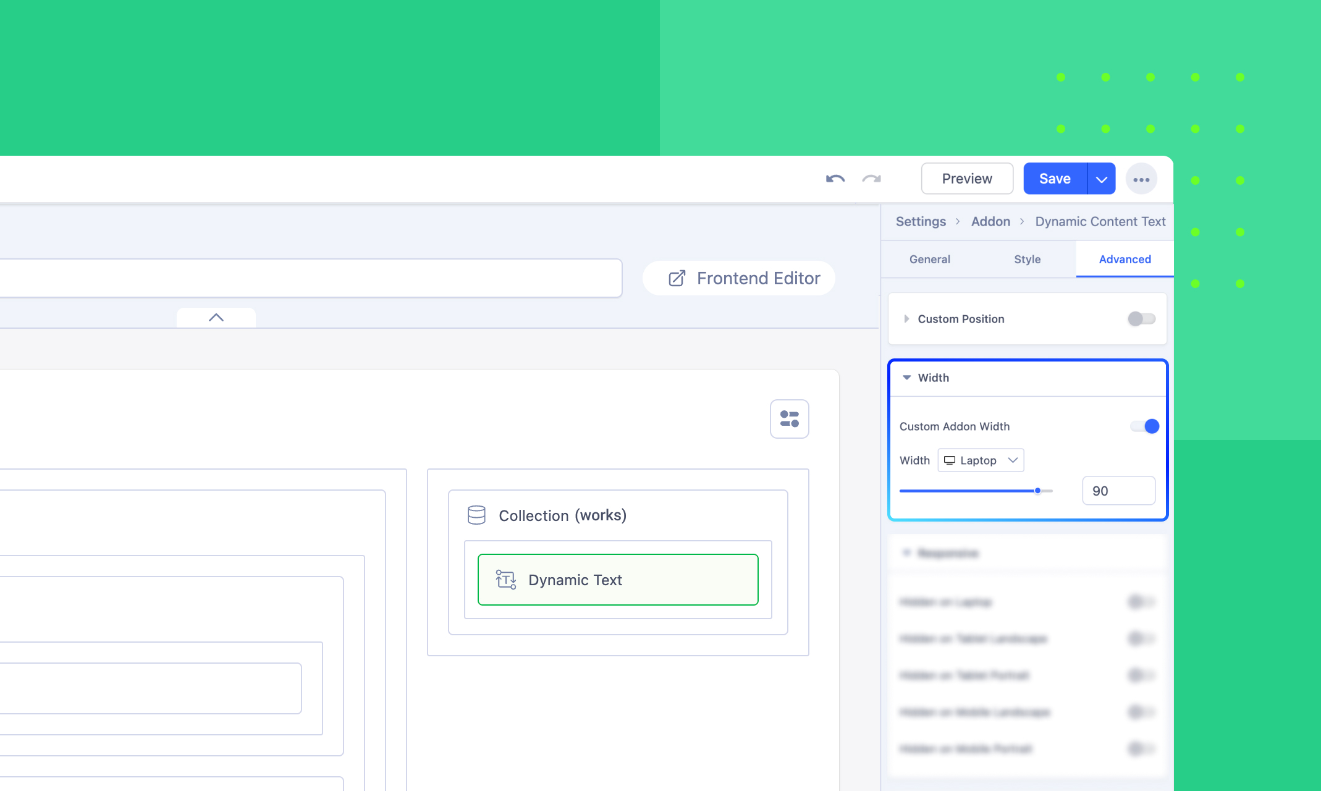Click the Preview button
This screenshot has height=791, width=1321.
coord(966,179)
